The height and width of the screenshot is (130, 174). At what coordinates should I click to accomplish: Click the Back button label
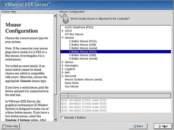coord(140,126)
